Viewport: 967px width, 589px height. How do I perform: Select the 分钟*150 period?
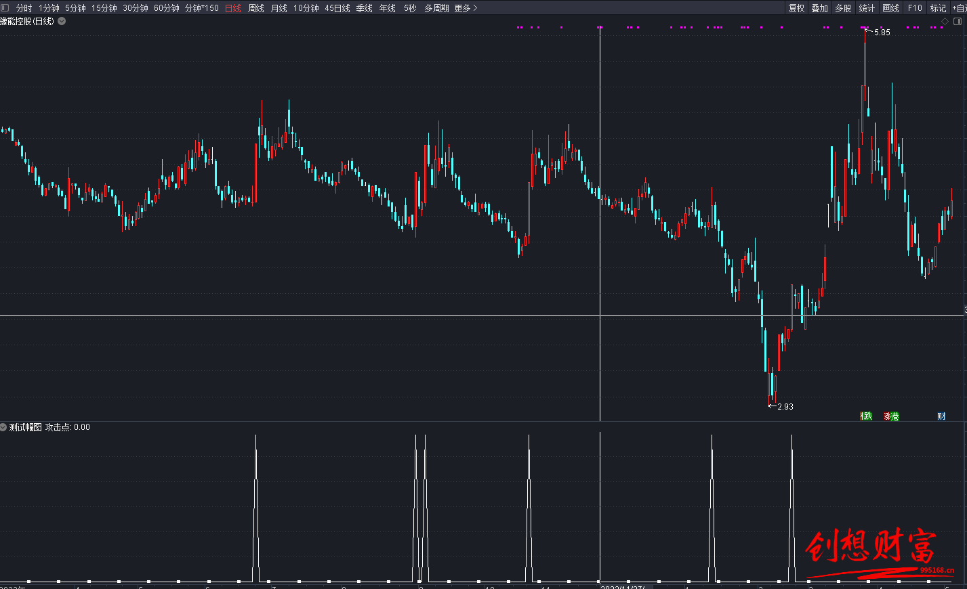202,8
